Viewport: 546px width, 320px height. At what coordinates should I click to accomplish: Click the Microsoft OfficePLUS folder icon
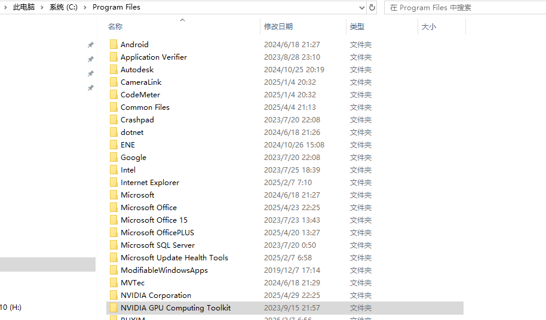tap(114, 232)
